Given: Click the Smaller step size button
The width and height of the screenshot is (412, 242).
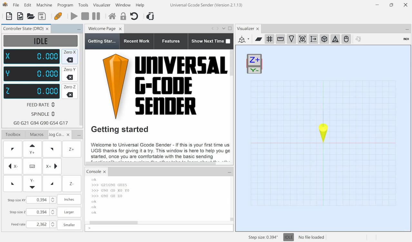Looking at the screenshot, I should [x=69, y=225].
